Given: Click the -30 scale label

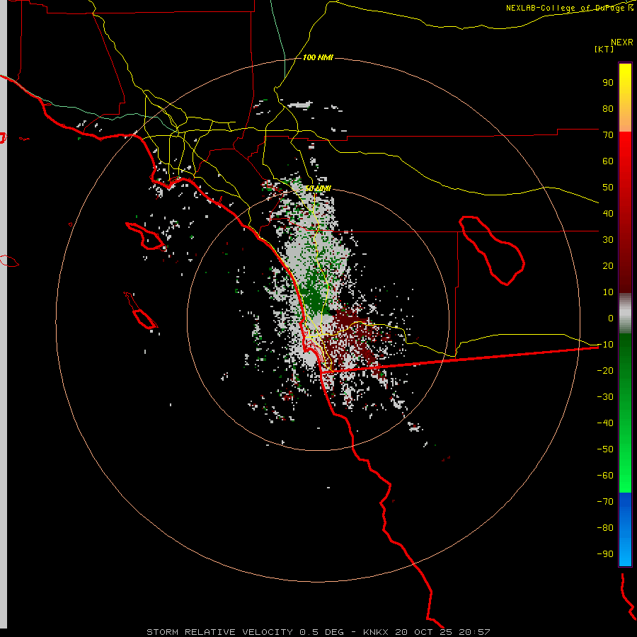Looking at the screenshot, I should click(605, 397).
